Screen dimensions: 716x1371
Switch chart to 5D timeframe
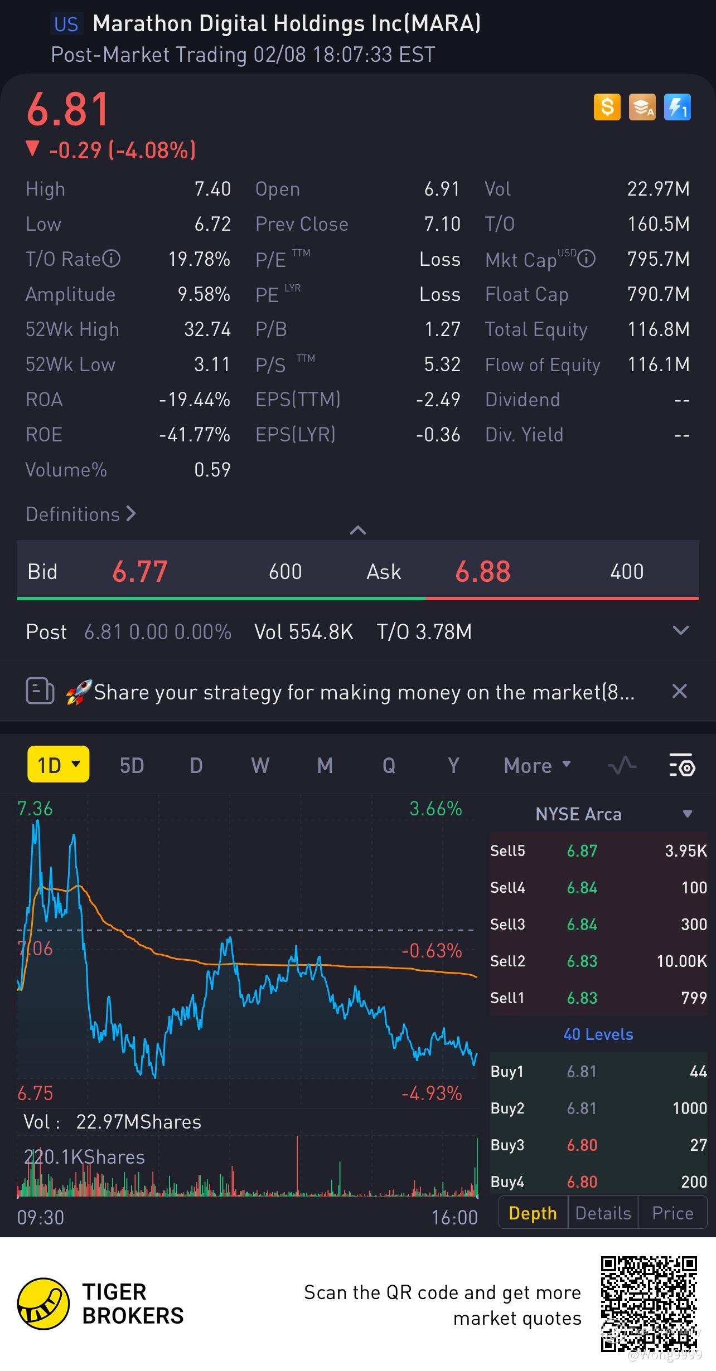[132, 765]
